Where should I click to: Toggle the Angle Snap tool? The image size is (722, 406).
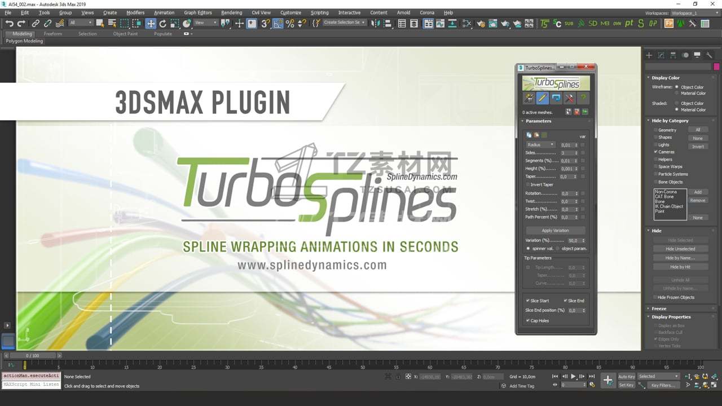(278, 23)
